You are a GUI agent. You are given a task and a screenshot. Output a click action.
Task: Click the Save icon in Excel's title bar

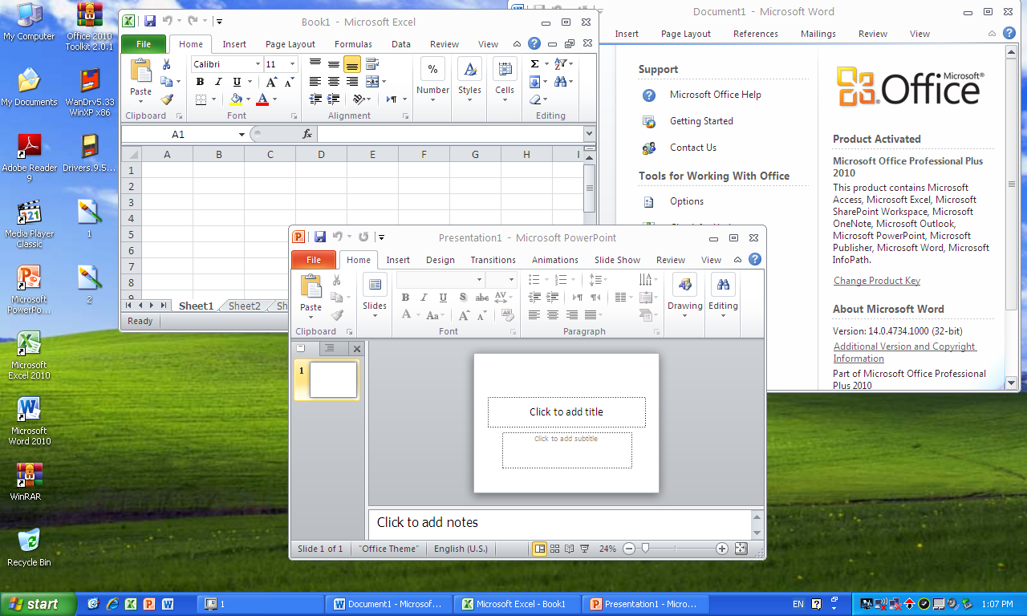point(149,22)
